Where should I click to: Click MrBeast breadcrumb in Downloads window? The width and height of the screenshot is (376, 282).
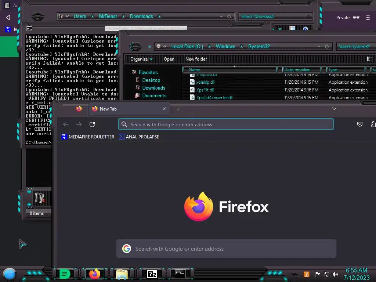108,16
